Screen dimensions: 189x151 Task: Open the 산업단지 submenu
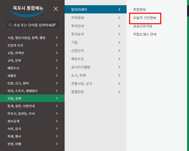[x=96, y=51]
